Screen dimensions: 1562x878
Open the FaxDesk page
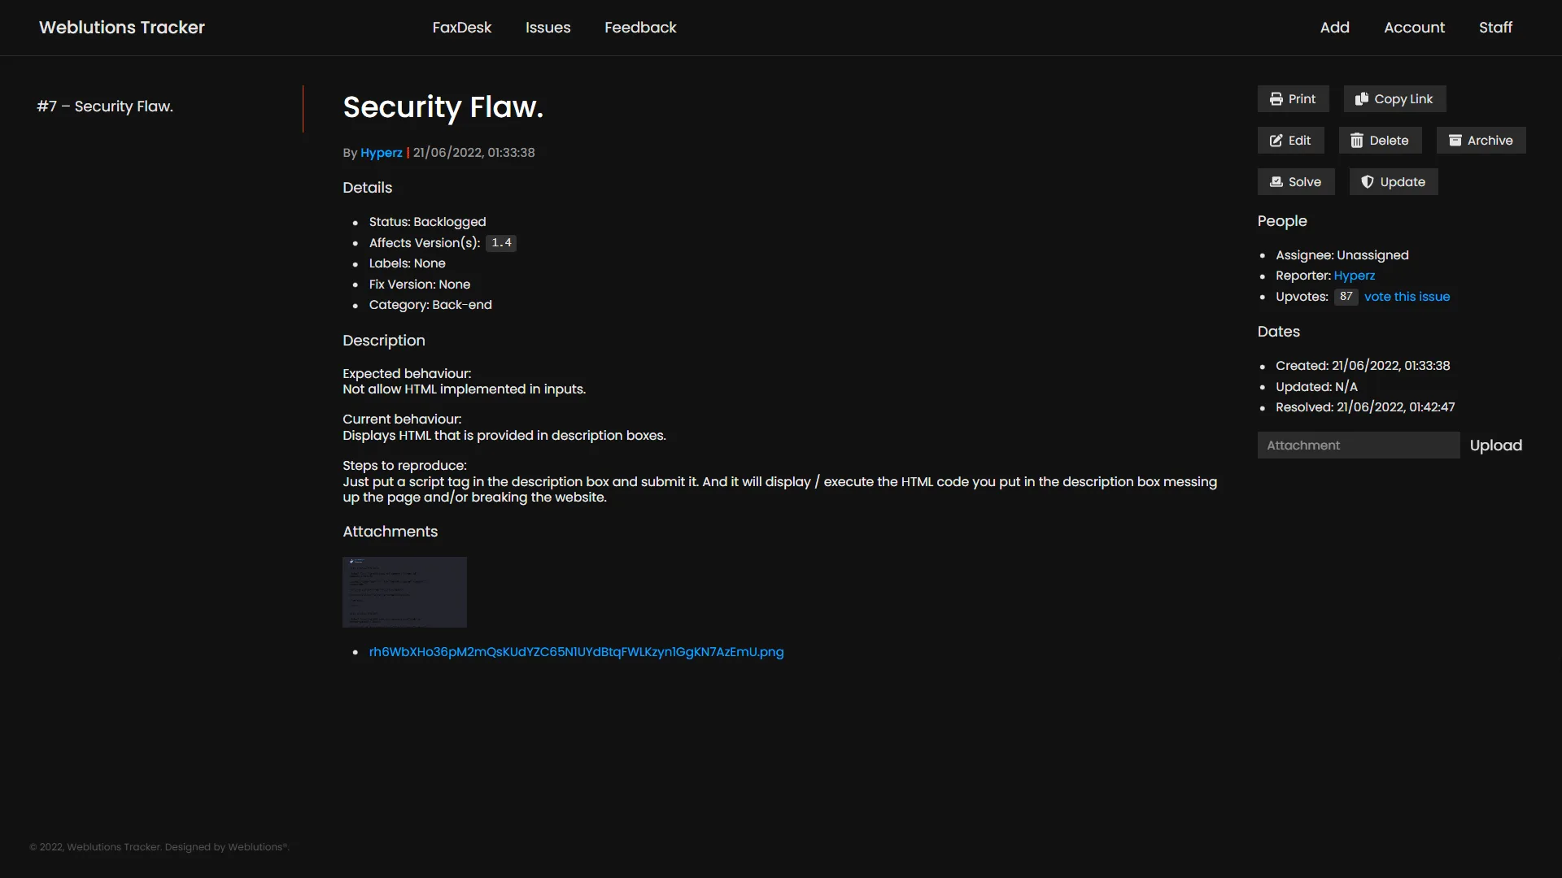(x=461, y=27)
